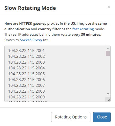
Task: Click the blue Close button
Action: click(x=102, y=117)
